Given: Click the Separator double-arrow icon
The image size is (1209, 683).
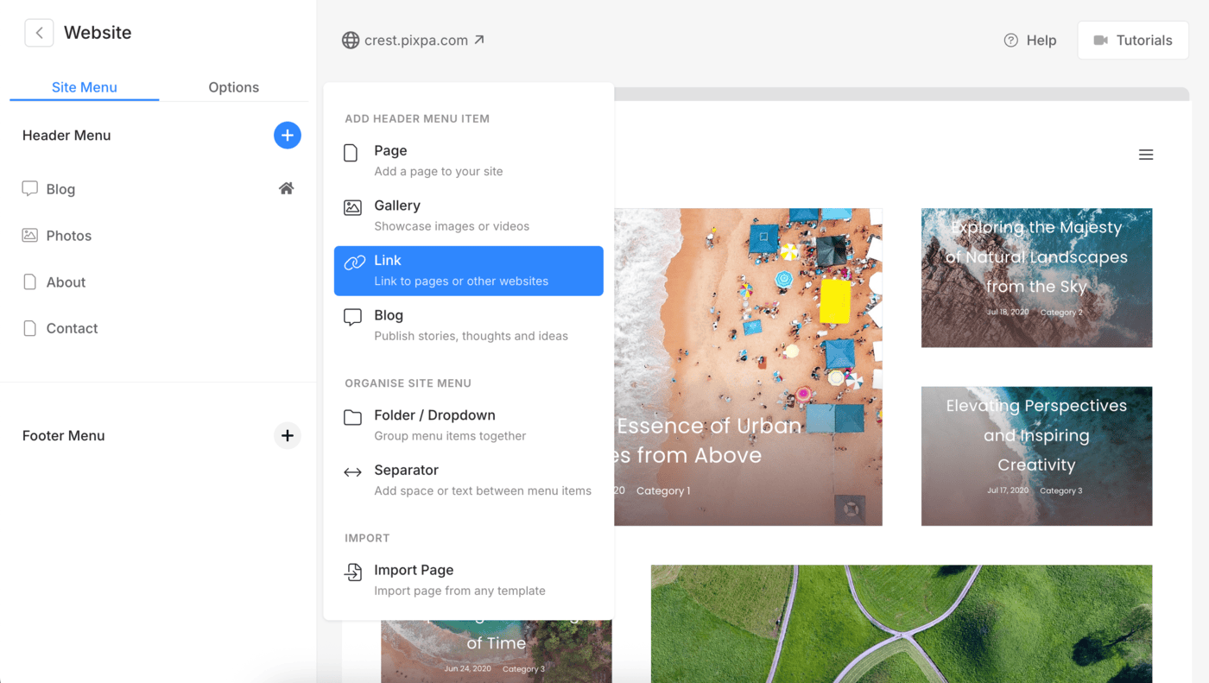Looking at the screenshot, I should coord(352,472).
